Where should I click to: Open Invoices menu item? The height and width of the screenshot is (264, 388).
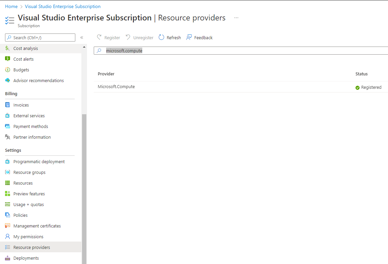tap(41, 105)
